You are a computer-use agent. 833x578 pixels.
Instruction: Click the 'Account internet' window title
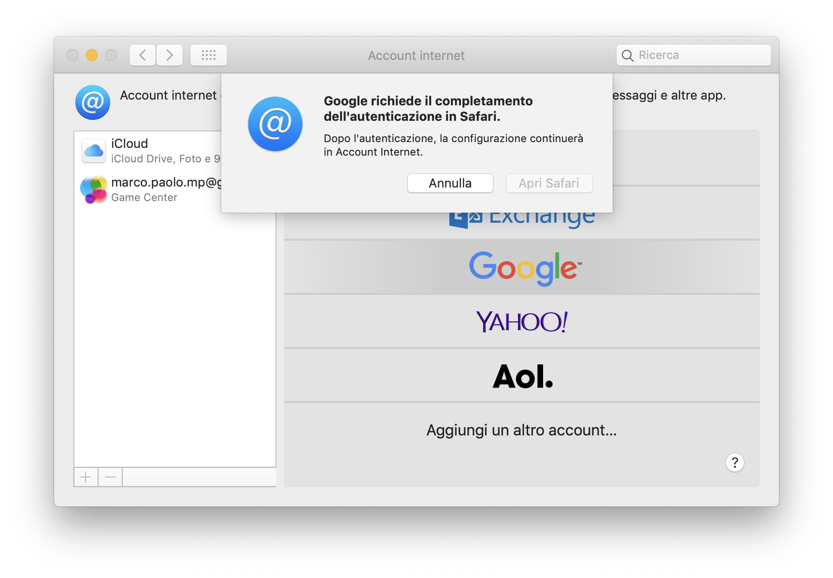416,56
